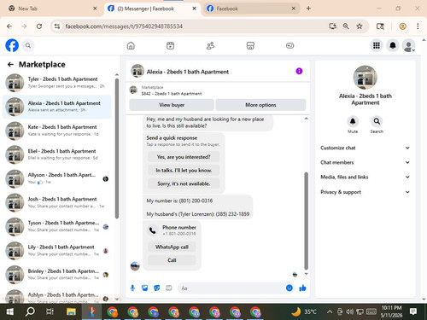Open the Windows Start menu
The height and width of the screenshot is (320, 427).
(x=10, y=311)
